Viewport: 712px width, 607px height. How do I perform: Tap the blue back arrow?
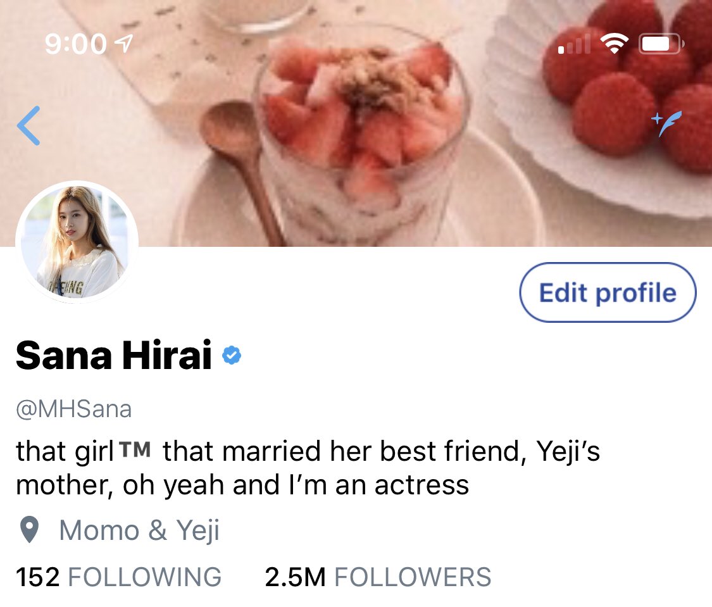28,126
